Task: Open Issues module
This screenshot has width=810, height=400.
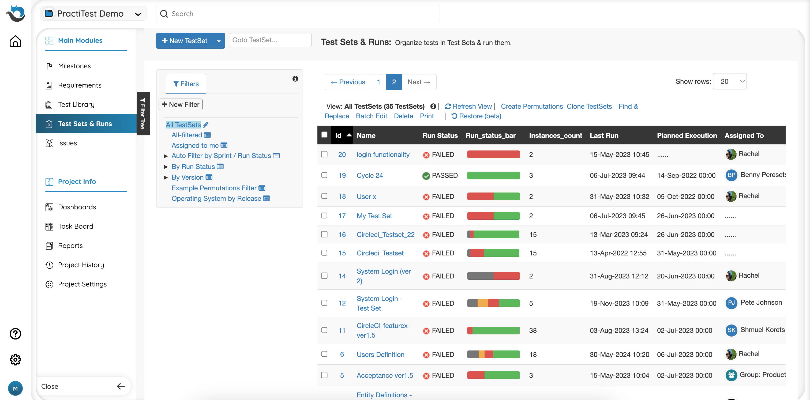Action: coord(67,143)
